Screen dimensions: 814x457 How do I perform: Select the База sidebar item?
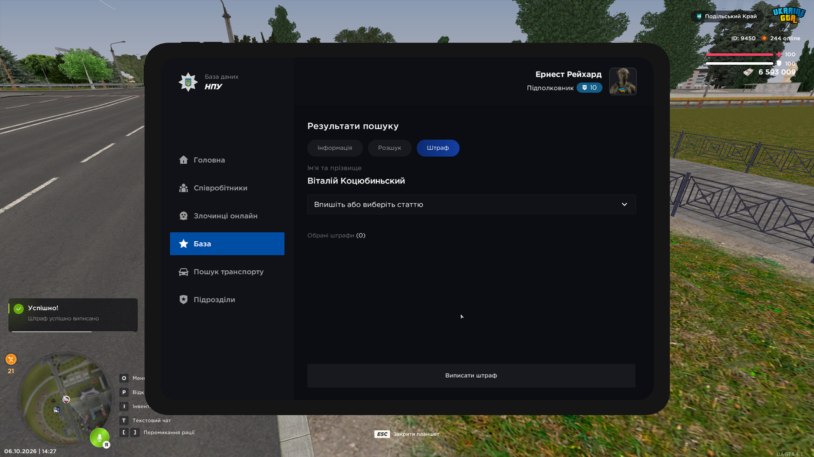click(227, 244)
